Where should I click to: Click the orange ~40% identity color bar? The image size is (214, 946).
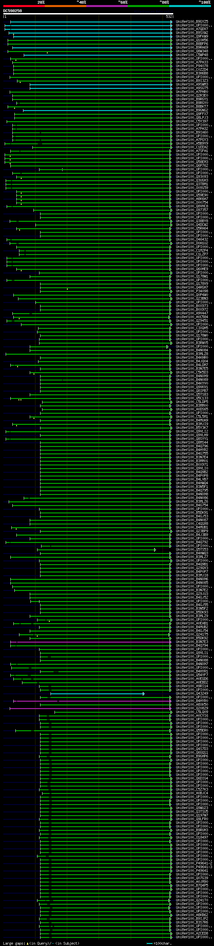click(66, 6)
